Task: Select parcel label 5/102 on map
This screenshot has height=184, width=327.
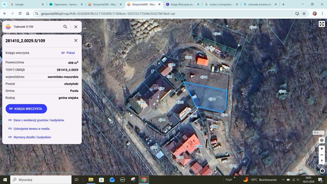Action: (x=180, y=102)
